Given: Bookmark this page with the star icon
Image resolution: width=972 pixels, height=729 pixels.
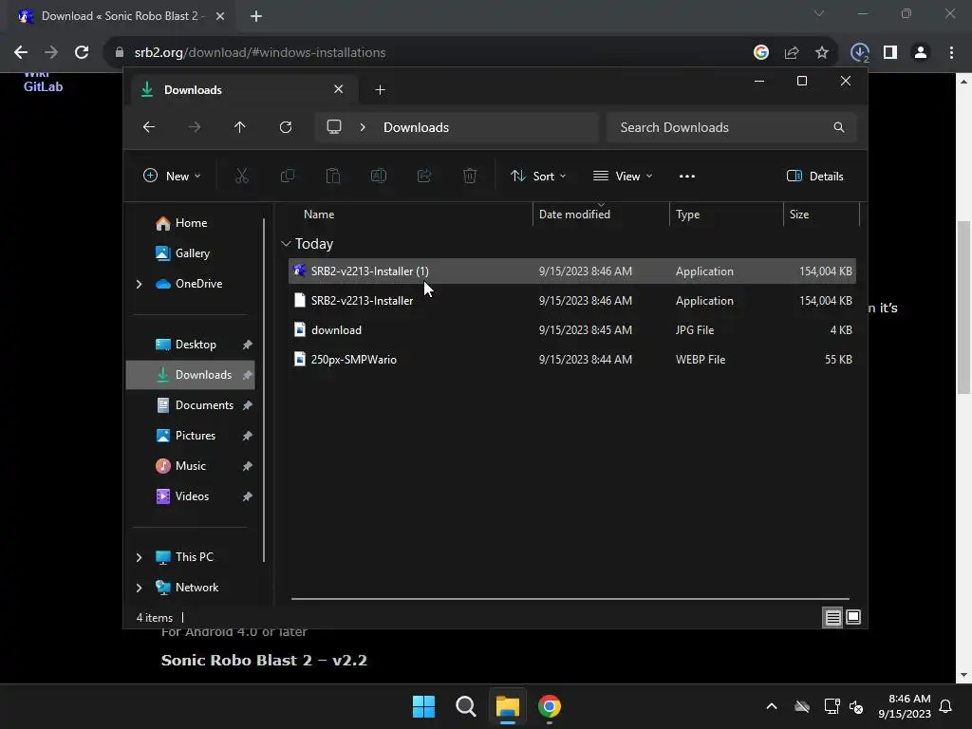Looking at the screenshot, I should pyautogui.click(x=822, y=53).
